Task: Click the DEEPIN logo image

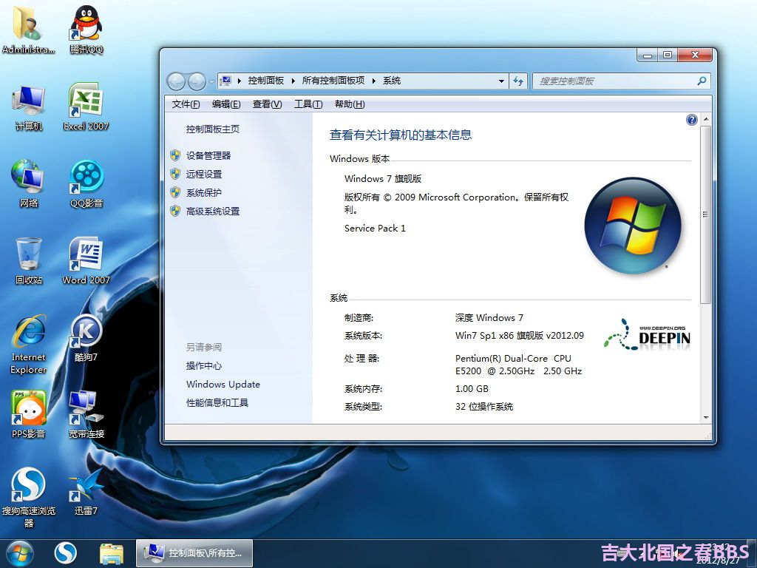Action: point(647,334)
